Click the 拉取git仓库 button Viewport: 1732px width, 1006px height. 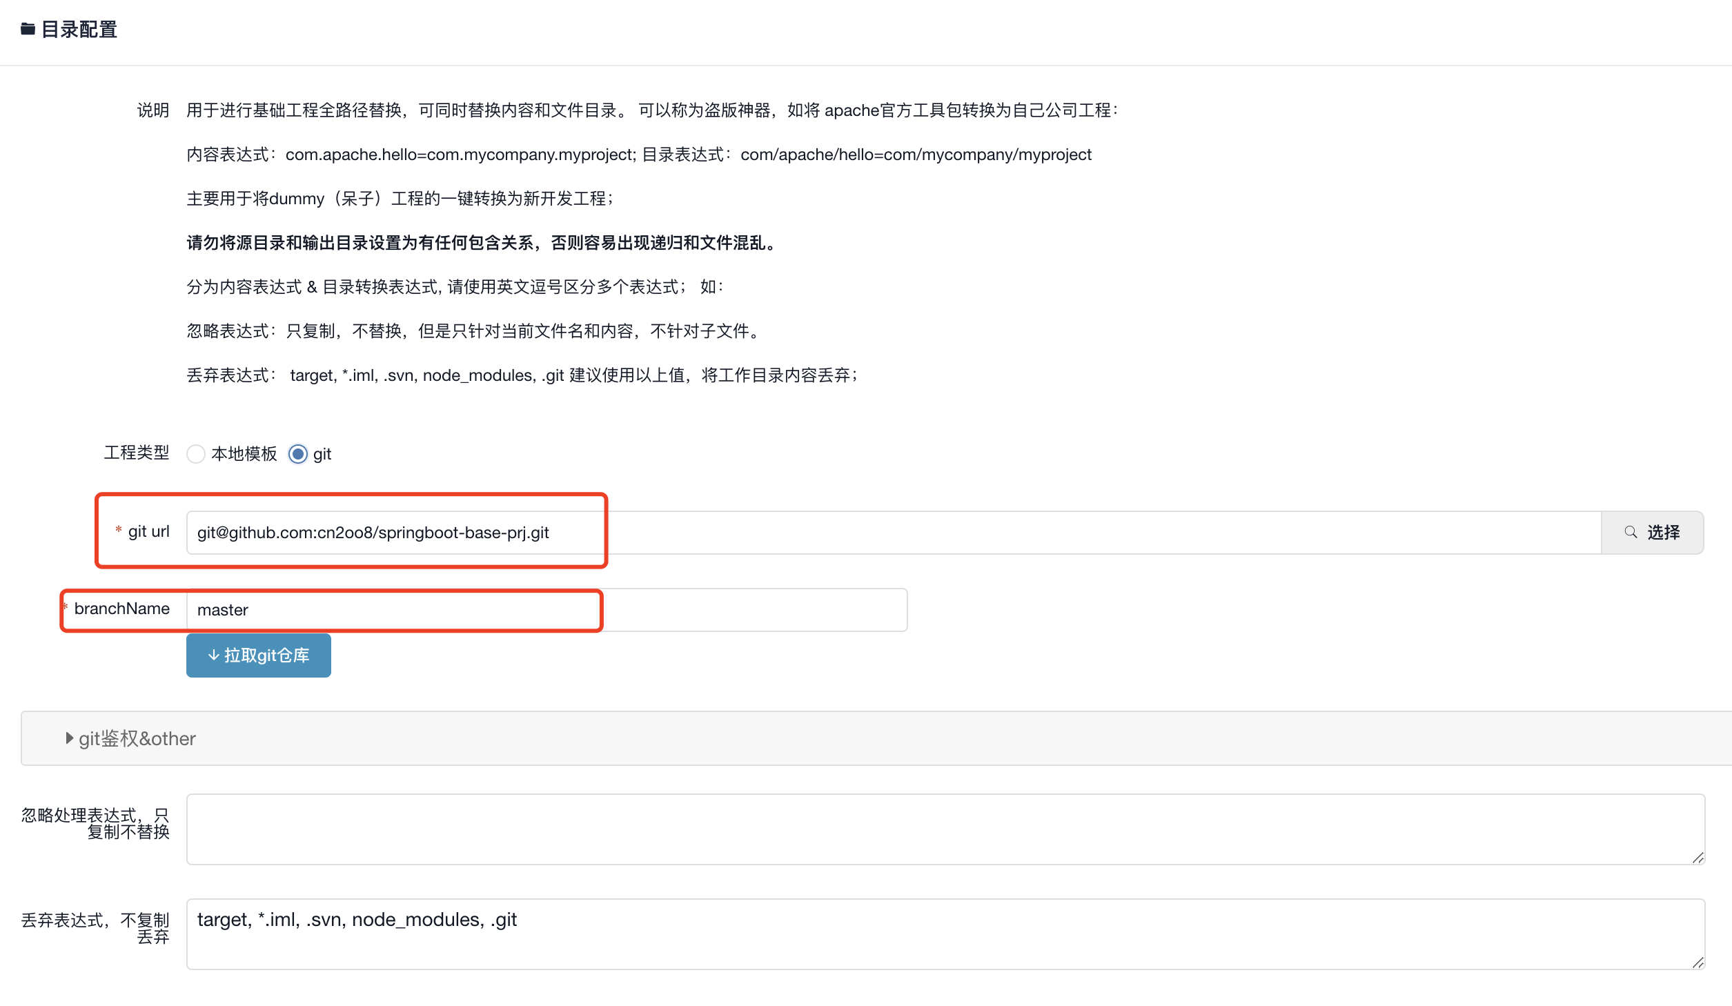pos(259,655)
